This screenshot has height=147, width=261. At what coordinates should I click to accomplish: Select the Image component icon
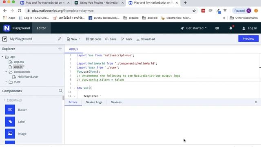tap(10, 134)
